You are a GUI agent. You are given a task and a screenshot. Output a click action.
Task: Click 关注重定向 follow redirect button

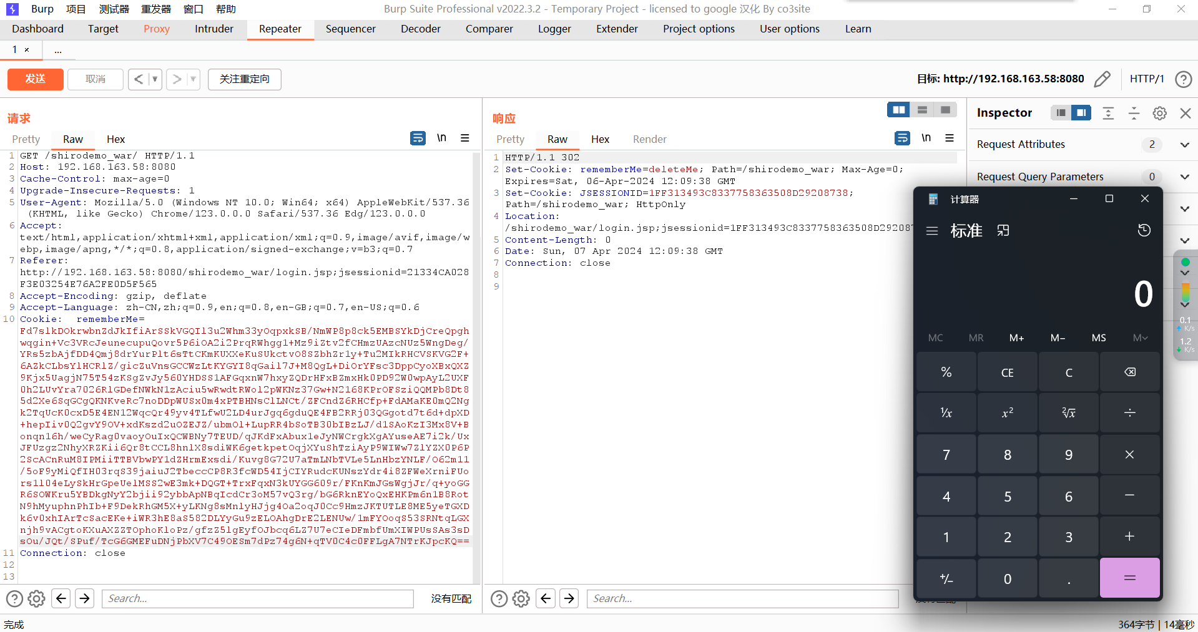coord(245,79)
